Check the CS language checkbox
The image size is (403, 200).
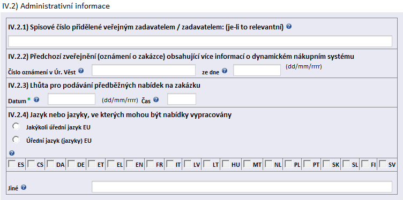point(31,164)
